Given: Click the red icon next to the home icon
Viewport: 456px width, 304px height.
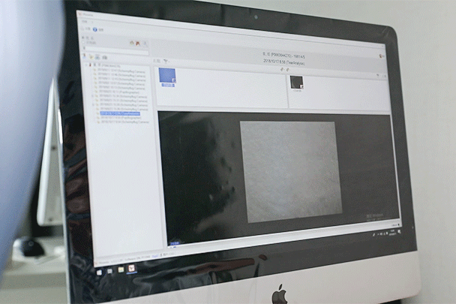Looking at the screenshot, I should coord(139,44).
